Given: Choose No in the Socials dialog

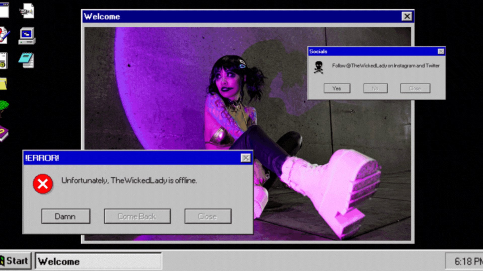Looking at the screenshot, I should [375, 88].
